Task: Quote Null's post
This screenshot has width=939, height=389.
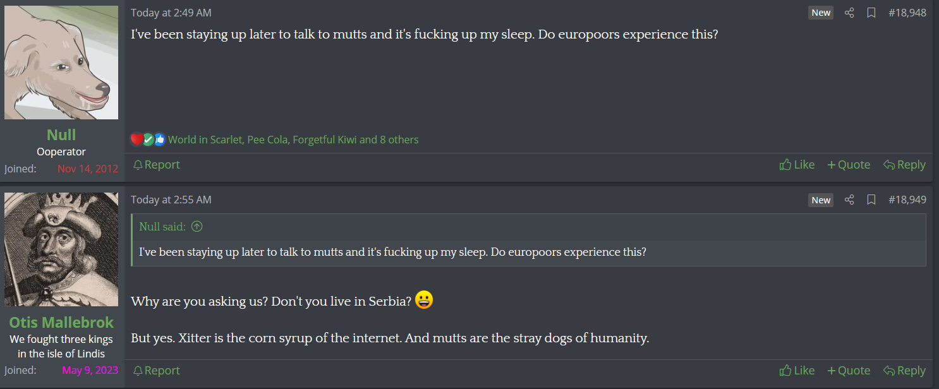Action: (x=849, y=165)
